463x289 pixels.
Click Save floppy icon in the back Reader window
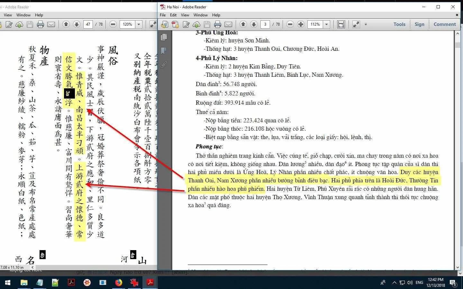[30, 24]
